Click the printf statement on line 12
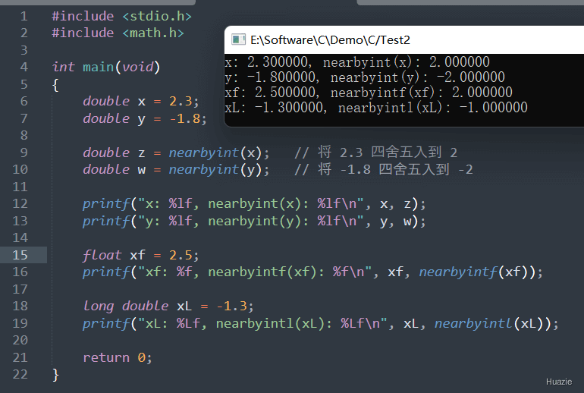Viewport: 584px width, 393px height. pos(254,204)
